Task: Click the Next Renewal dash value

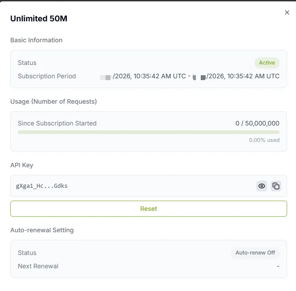Action: tap(278, 266)
